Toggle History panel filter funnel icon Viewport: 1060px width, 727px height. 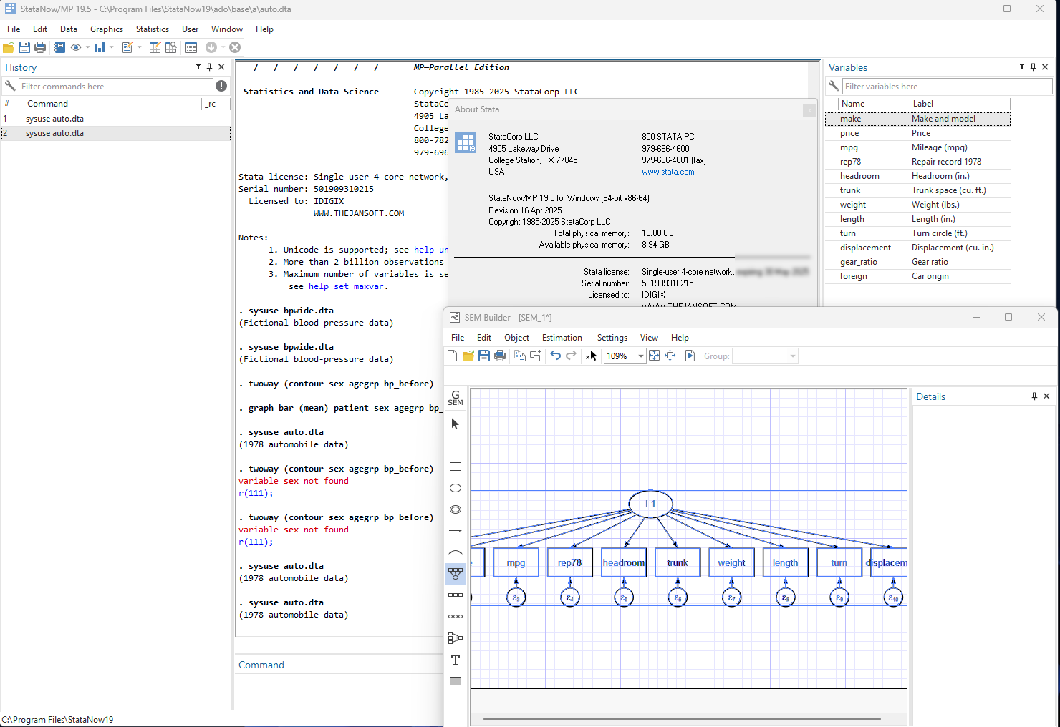tap(198, 67)
